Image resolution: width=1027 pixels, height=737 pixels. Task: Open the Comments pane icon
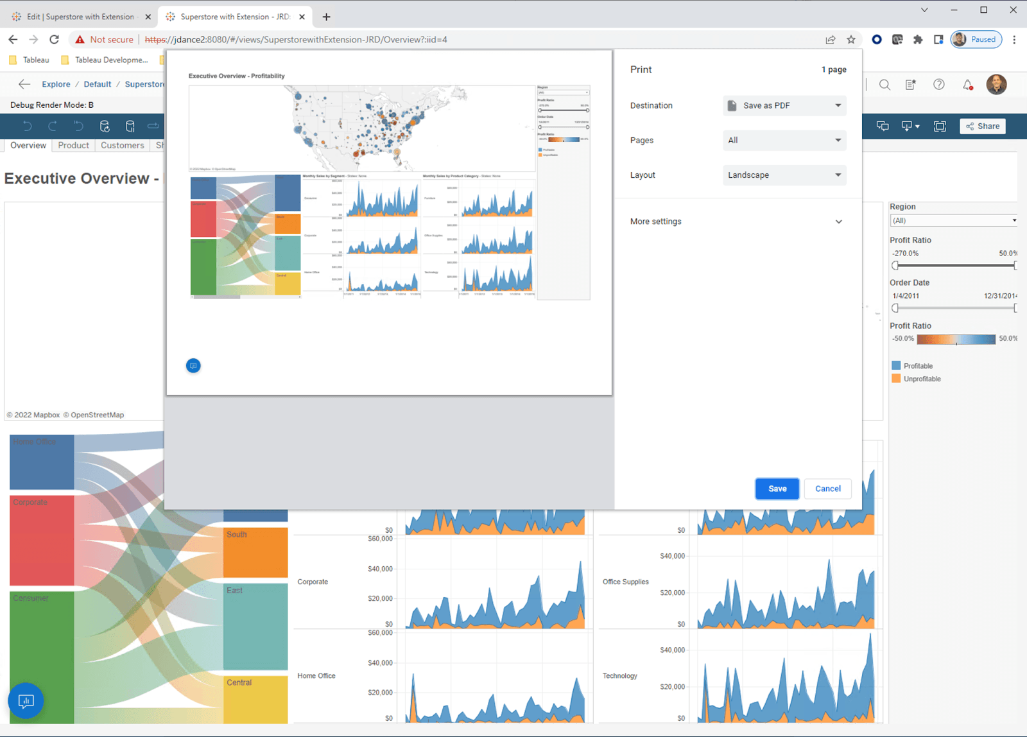click(x=883, y=126)
